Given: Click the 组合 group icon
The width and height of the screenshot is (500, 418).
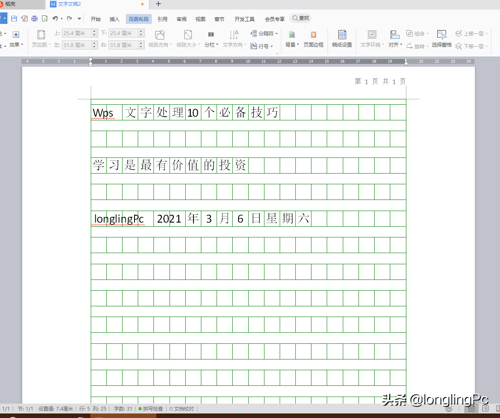Looking at the screenshot, I should tap(410, 33).
